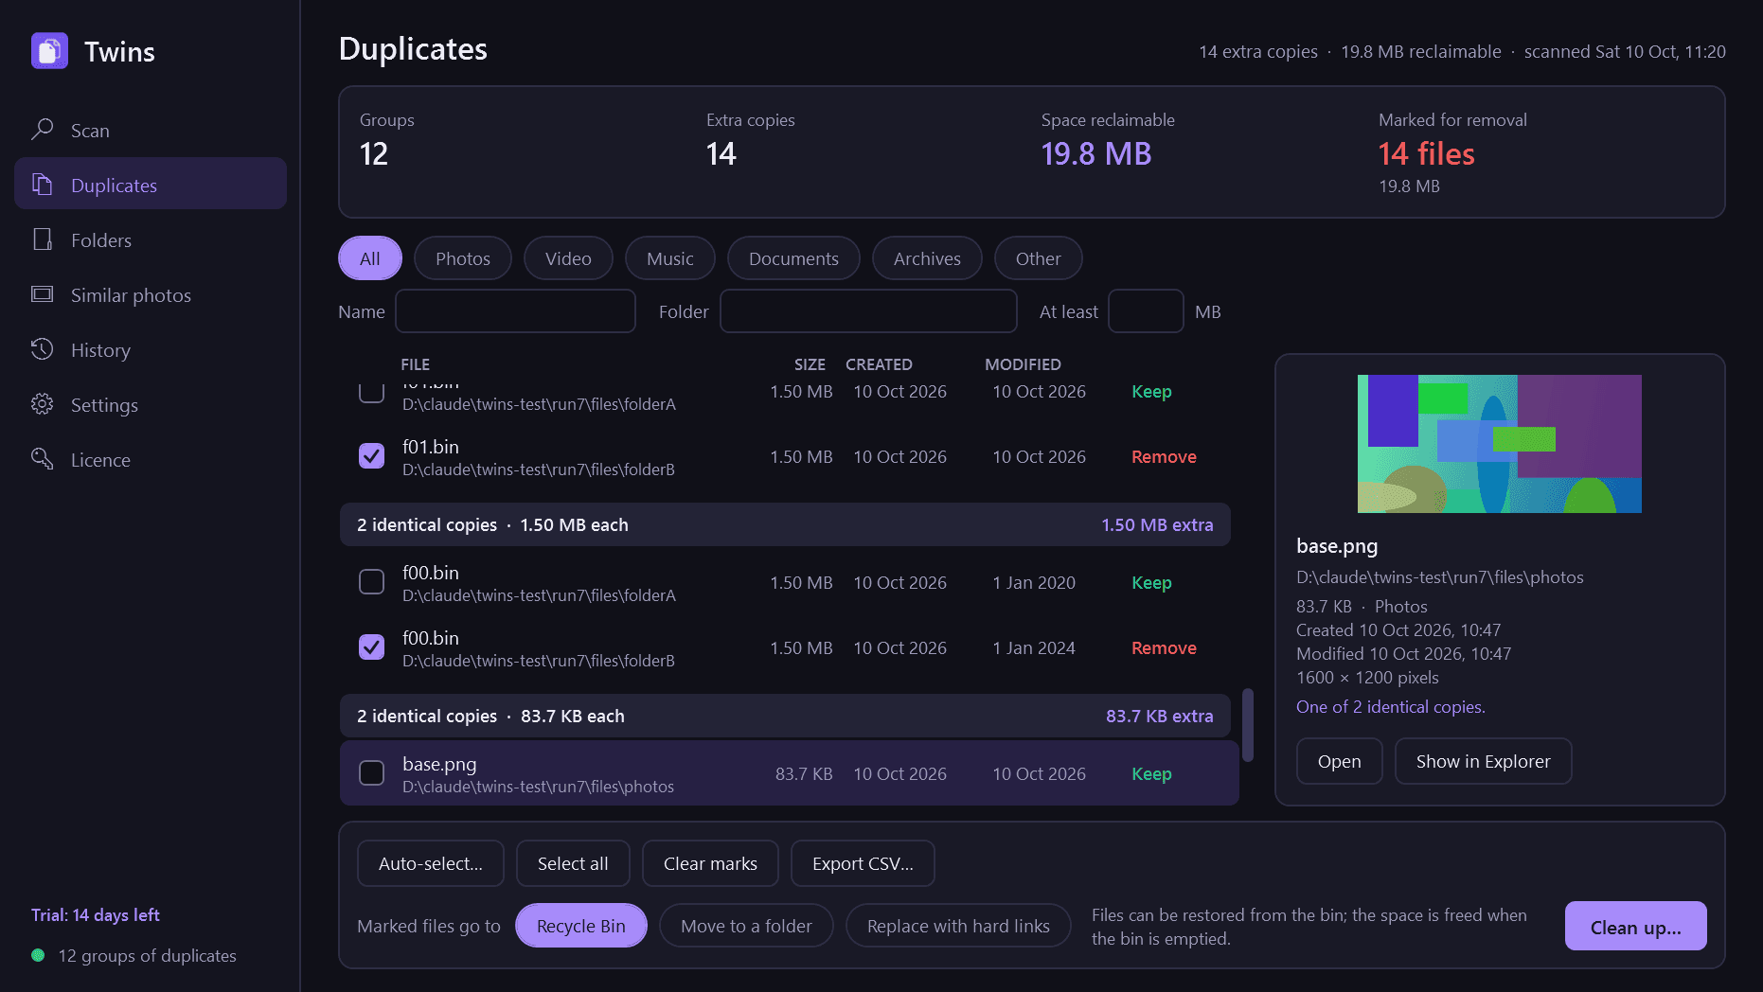Click the At least MB size field
1763x992 pixels.
tap(1146, 311)
